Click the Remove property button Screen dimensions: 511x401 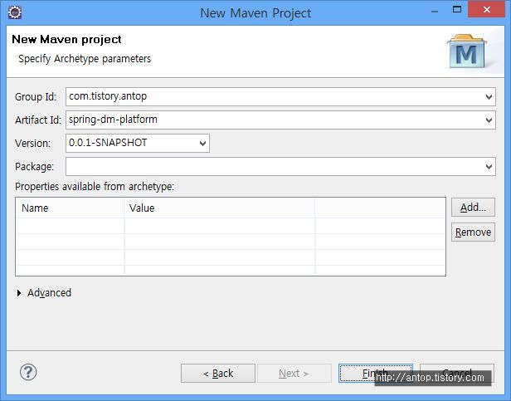coord(473,232)
